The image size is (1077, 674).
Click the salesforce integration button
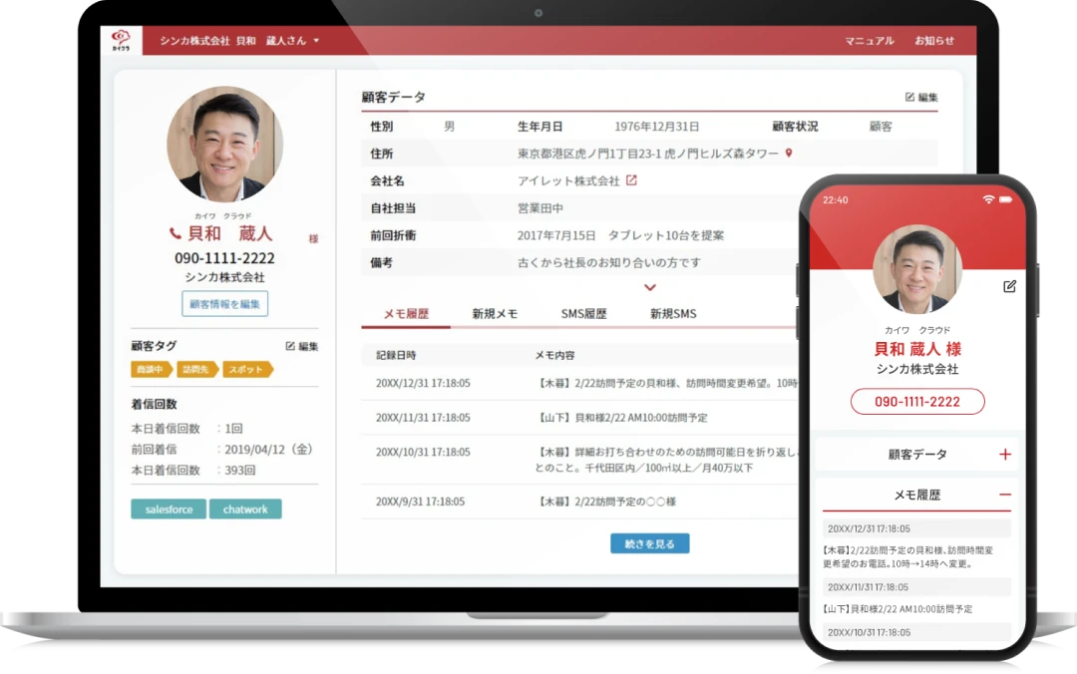[x=169, y=509]
